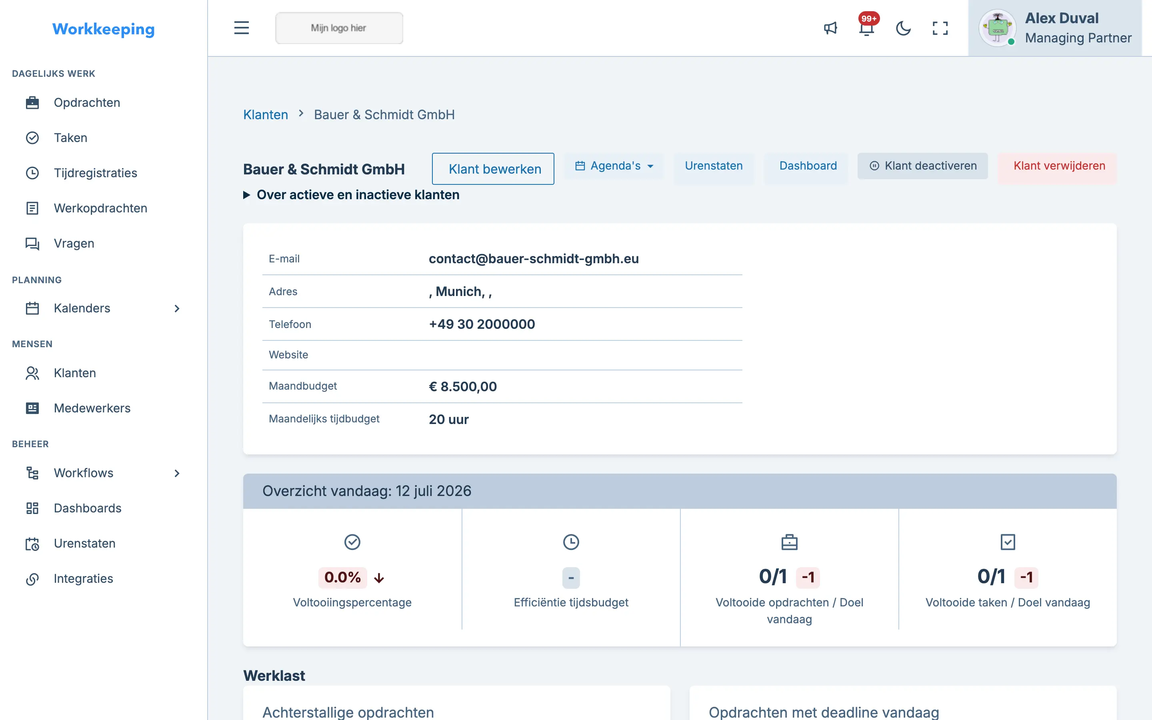This screenshot has height=720, width=1152.
Task: Expand the Kalenders submenu chevron
Action: 177,308
